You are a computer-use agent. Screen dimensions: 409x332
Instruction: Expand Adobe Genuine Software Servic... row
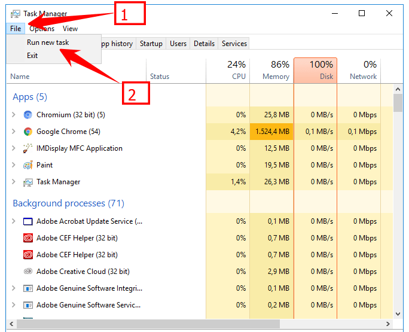pyautogui.click(x=14, y=304)
